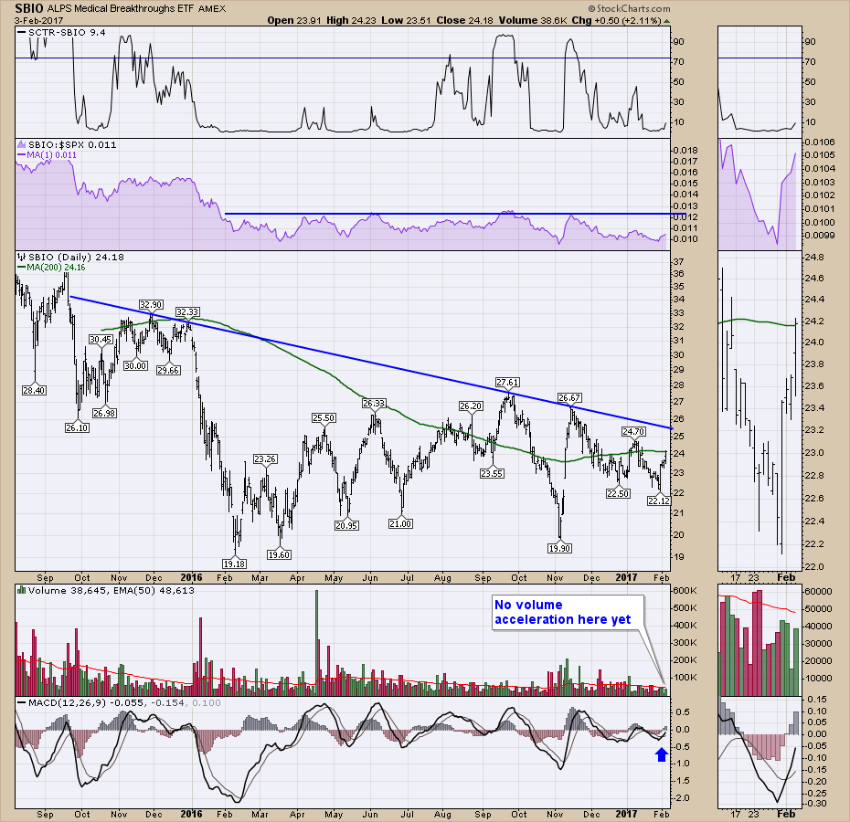Click the blue up-arrow marker in MACD panel

(x=661, y=754)
